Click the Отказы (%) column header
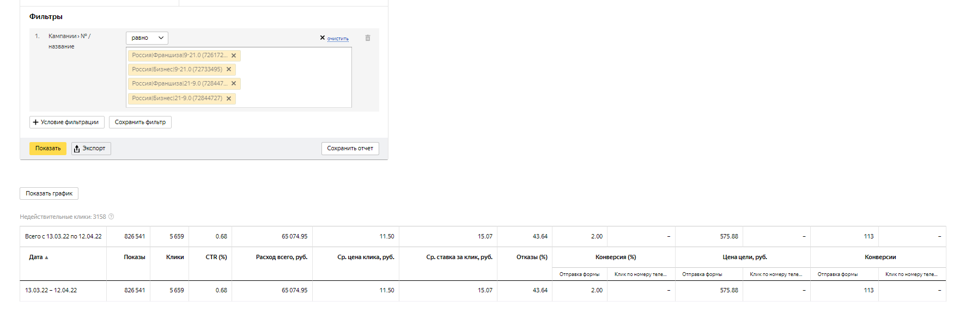 click(532, 257)
